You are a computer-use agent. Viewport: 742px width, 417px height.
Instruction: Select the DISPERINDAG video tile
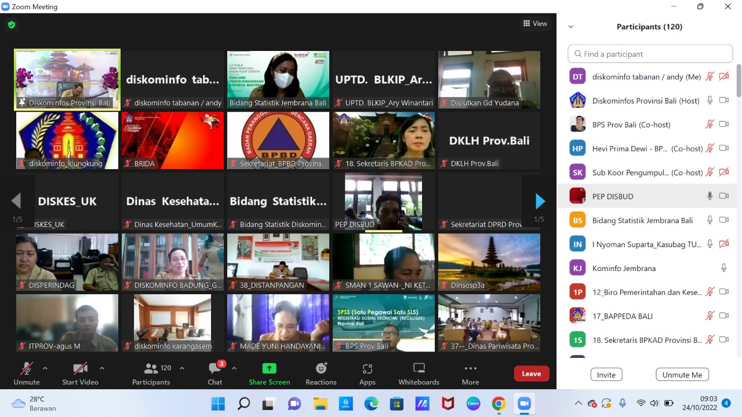(67, 262)
